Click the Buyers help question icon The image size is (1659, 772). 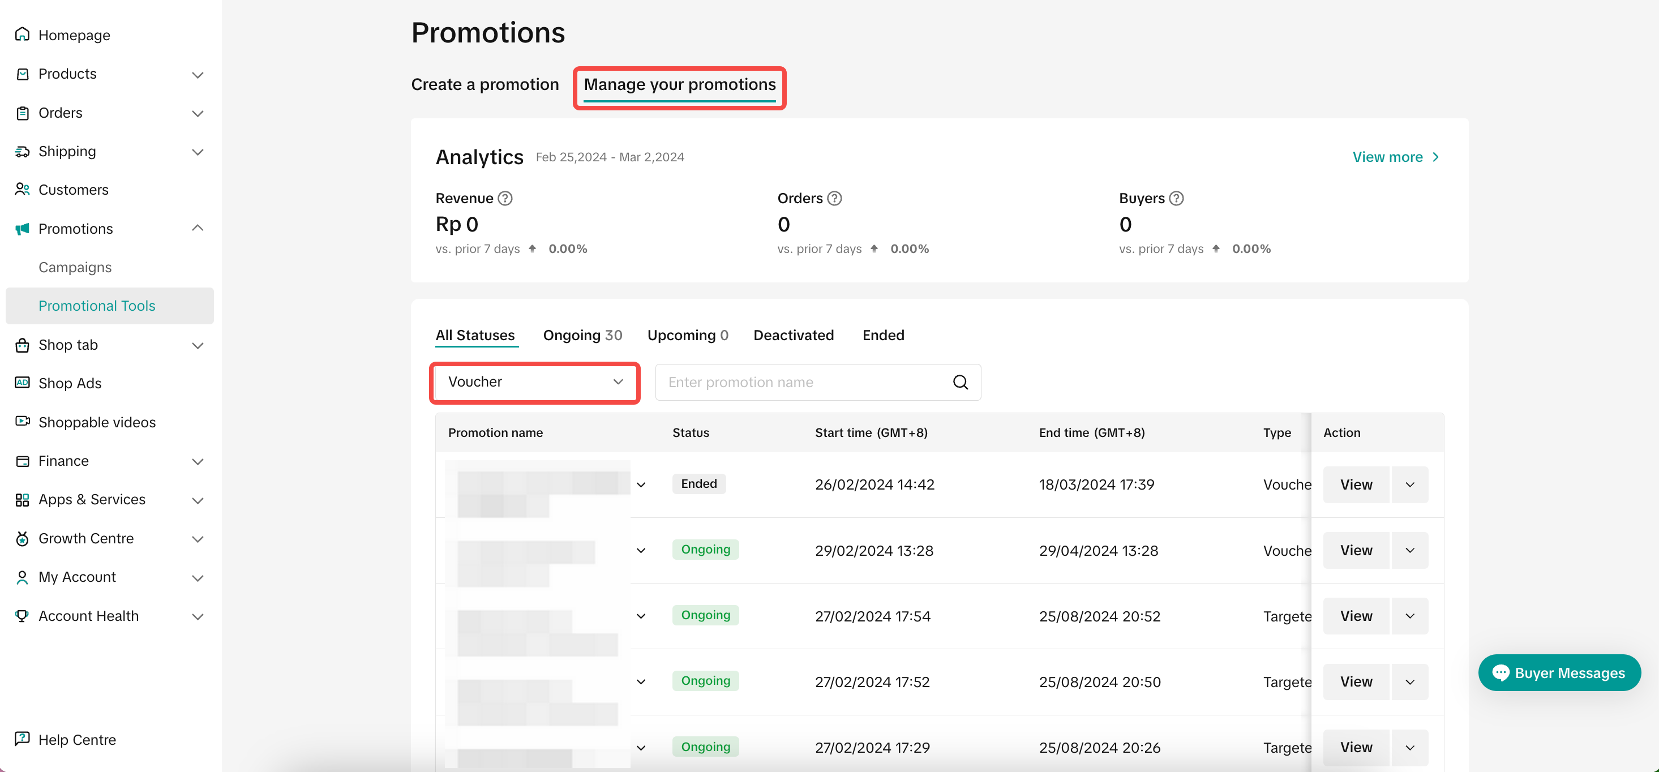pyautogui.click(x=1176, y=198)
